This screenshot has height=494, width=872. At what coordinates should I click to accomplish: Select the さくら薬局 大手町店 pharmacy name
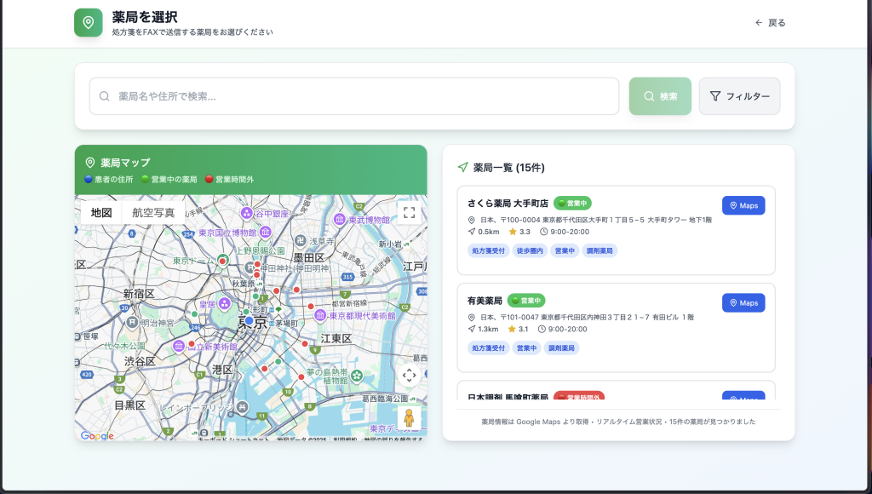click(508, 203)
